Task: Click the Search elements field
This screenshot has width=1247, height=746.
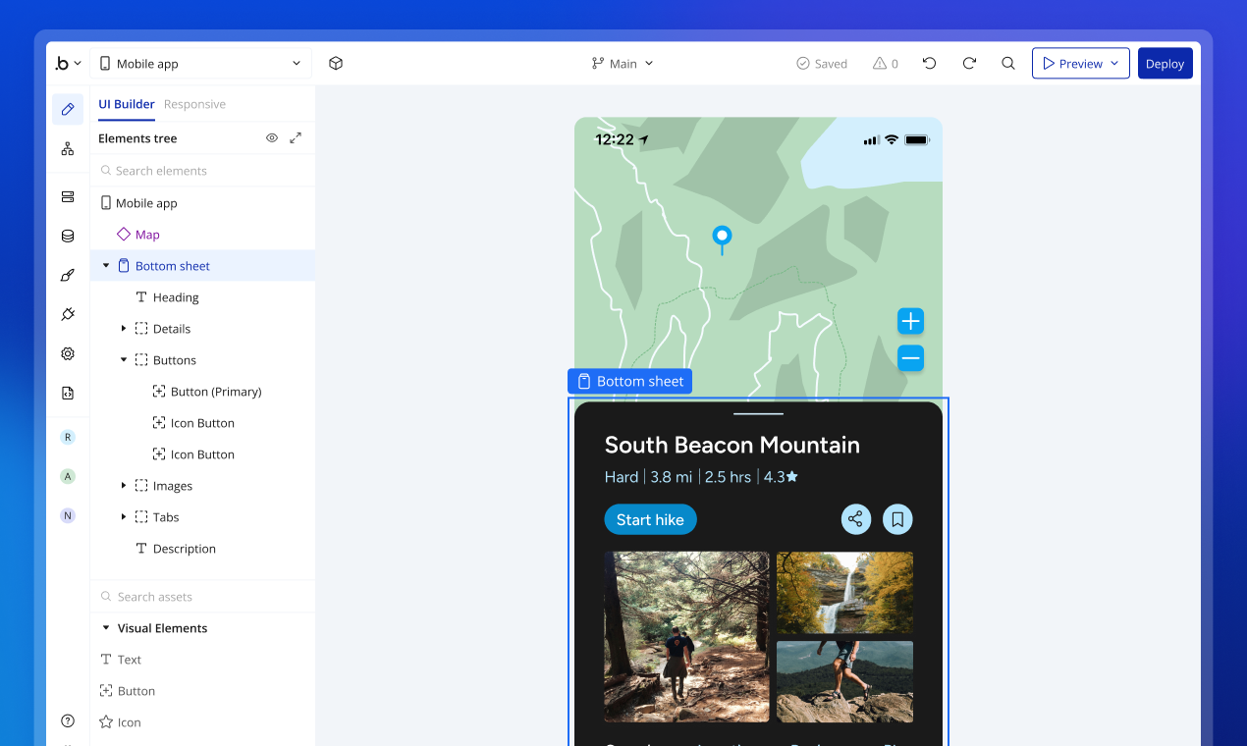Action: point(202,171)
